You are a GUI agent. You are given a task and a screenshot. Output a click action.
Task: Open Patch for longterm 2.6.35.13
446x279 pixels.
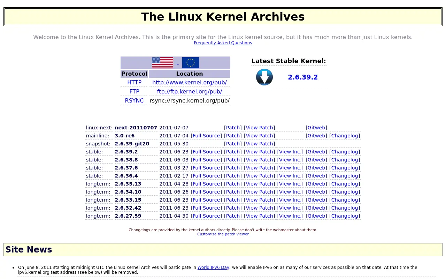coord(233,184)
